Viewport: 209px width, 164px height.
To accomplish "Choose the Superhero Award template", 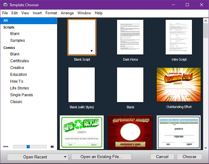I will click(130, 132).
